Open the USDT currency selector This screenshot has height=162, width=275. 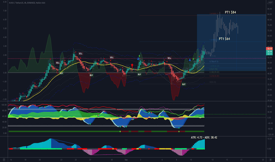point(270,3)
